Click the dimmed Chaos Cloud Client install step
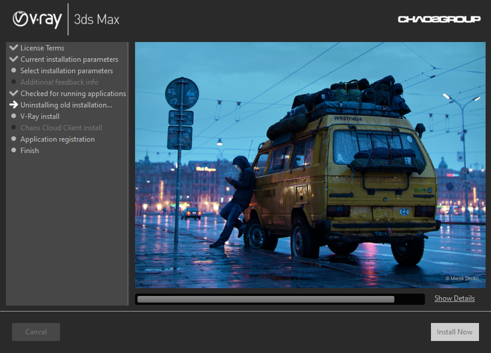Image resolution: width=491 pixels, height=353 pixels. [x=61, y=127]
